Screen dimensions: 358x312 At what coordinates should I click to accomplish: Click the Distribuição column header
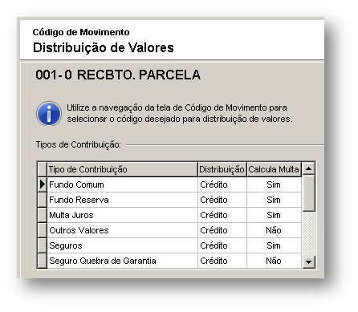point(222,169)
